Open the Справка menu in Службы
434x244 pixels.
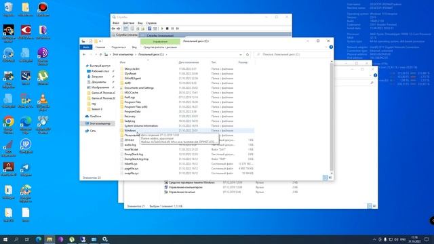[x=151, y=23]
